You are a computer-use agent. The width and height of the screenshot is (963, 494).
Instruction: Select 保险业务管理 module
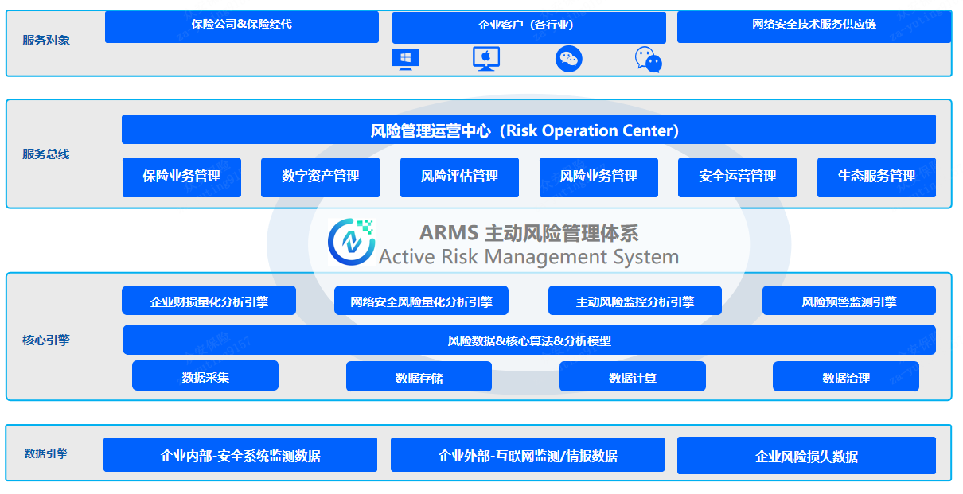pos(181,177)
